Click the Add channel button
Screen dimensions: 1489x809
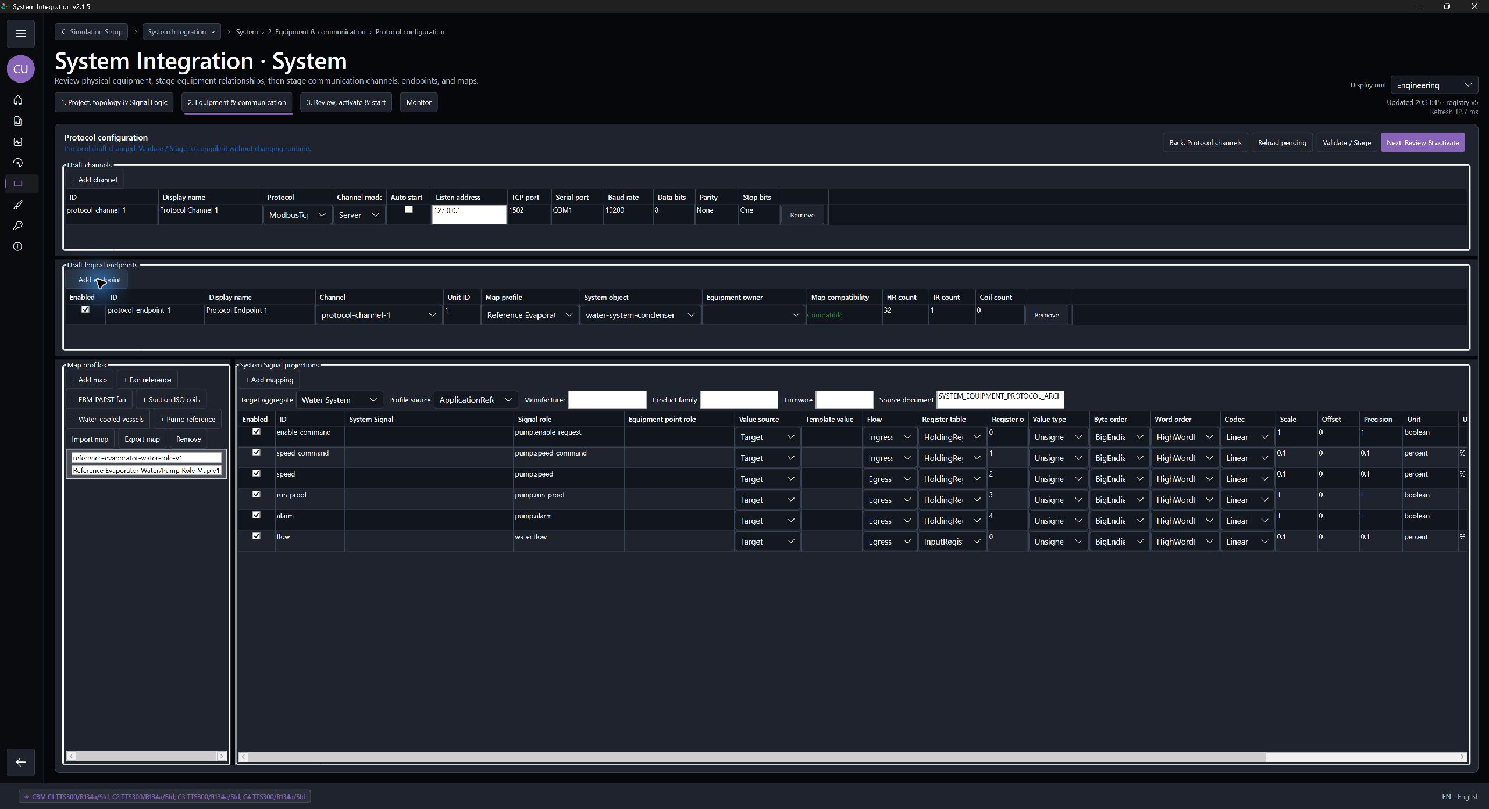coord(95,180)
